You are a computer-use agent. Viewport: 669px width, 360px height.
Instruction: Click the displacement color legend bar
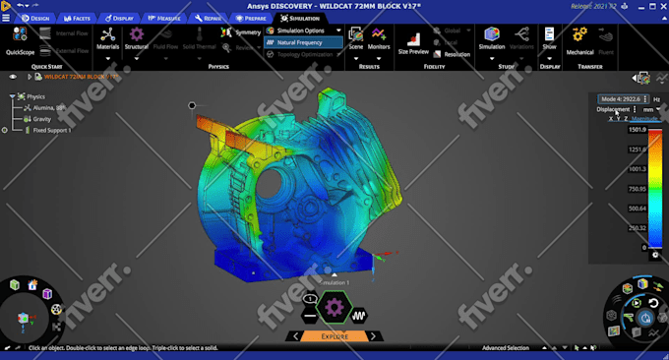(655, 189)
